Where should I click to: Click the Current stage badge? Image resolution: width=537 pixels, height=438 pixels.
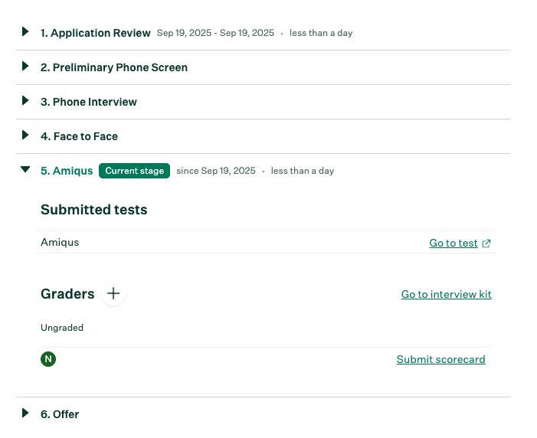coord(134,171)
